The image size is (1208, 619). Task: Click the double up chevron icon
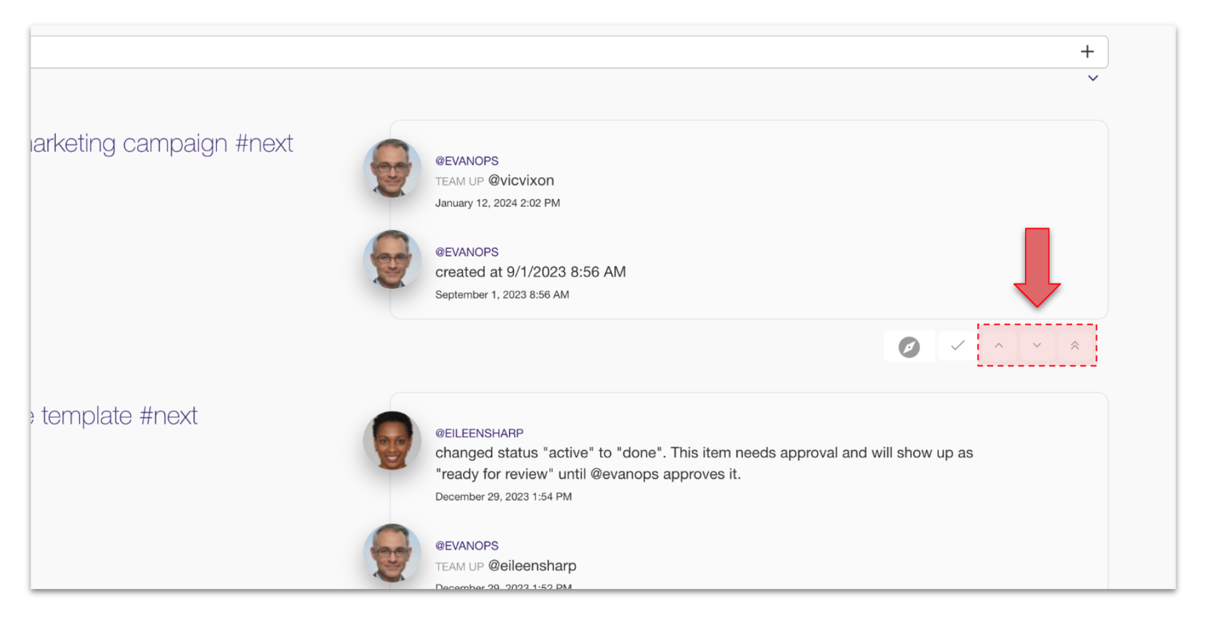point(1074,345)
